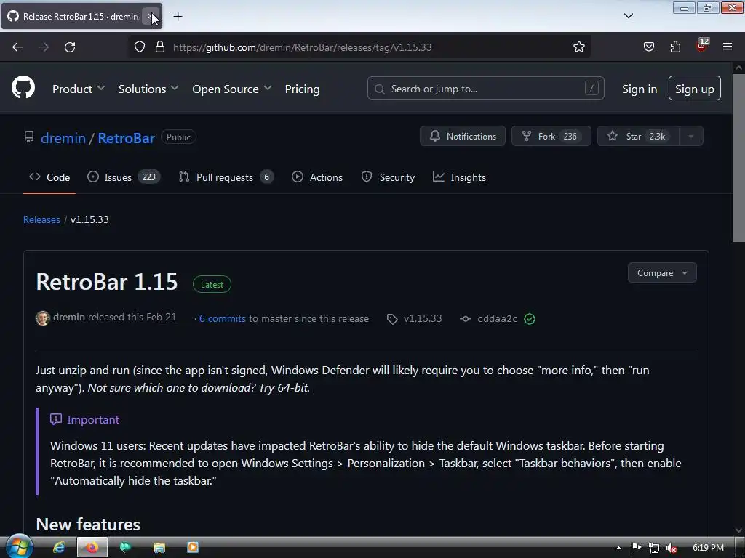
Task: Expand the Solutions menu
Action: (x=148, y=89)
